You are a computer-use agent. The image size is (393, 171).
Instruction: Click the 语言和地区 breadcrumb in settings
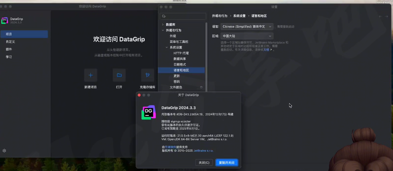[259, 16]
